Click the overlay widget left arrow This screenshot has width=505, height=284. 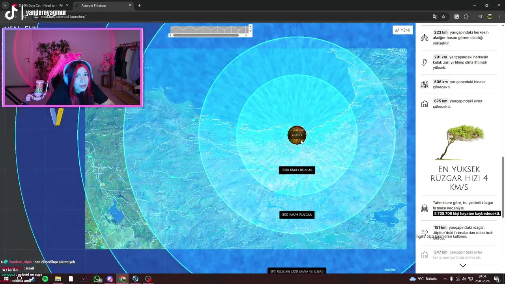pos(170,35)
